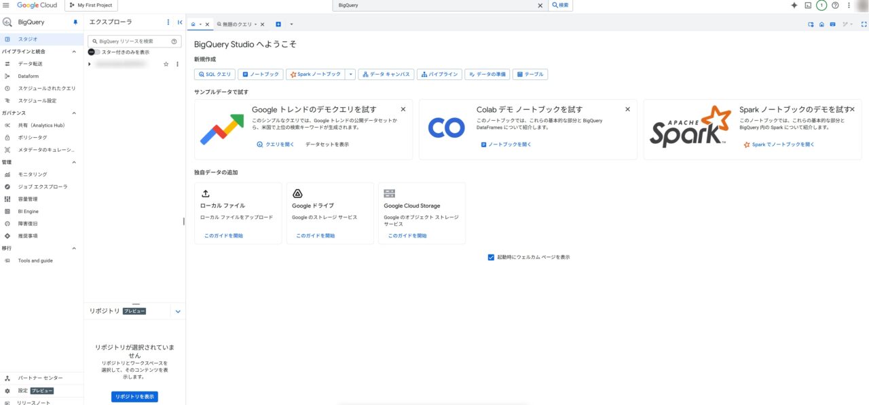This screenshot has width=869, height=405.
Task: Click the Google Cloud logo
Action: [x=37, y=5]
